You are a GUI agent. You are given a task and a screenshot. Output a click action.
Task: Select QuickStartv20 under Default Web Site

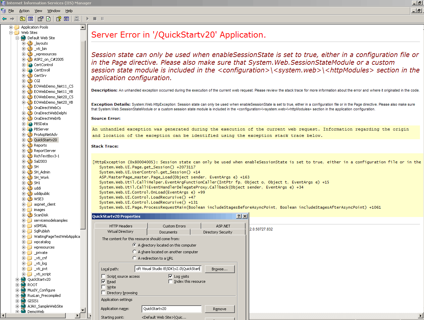tap(45, 140)
